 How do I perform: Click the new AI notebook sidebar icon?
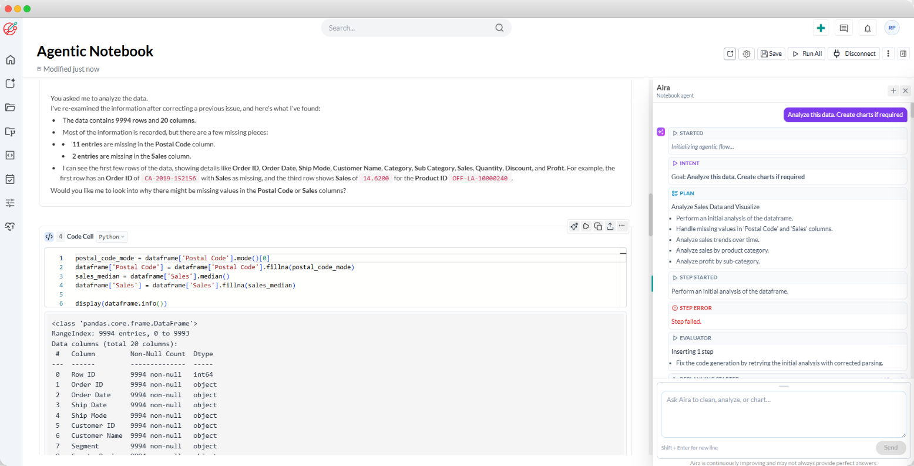tap(10, 83)
